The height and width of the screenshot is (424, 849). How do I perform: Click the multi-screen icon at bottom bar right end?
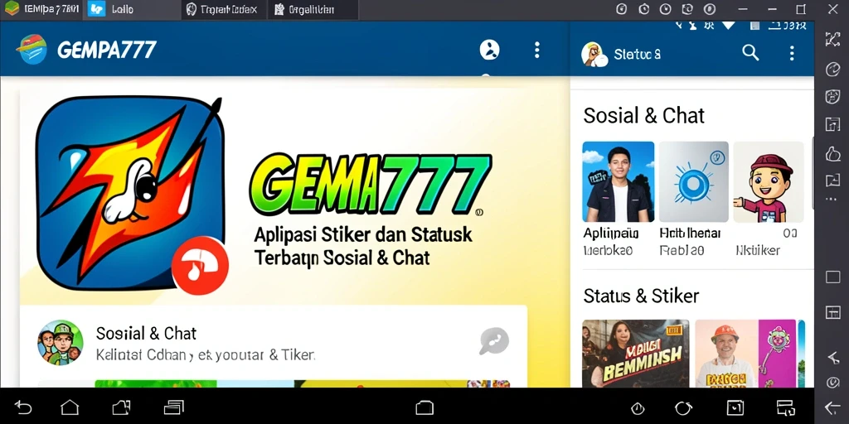coord(785,407)
